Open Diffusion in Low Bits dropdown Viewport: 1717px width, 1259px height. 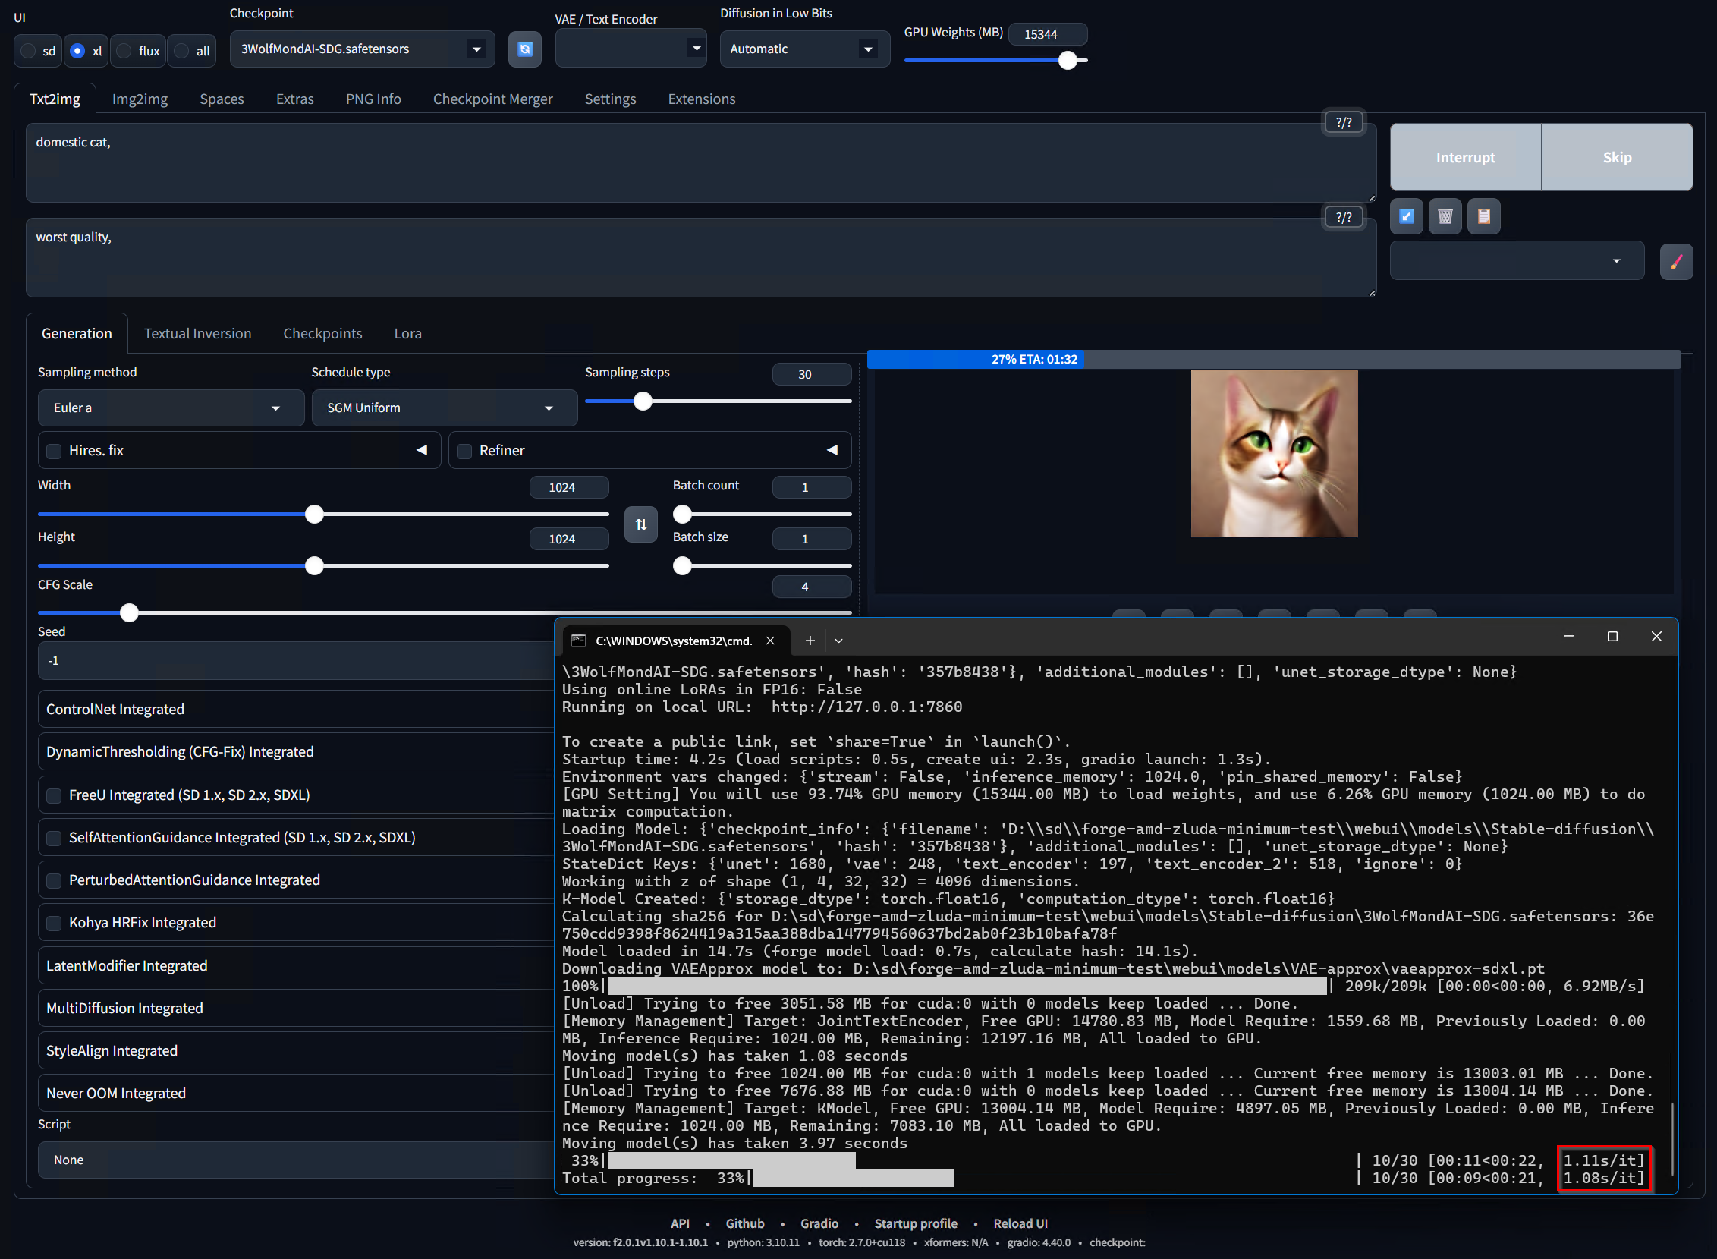(x=804, y=49)
